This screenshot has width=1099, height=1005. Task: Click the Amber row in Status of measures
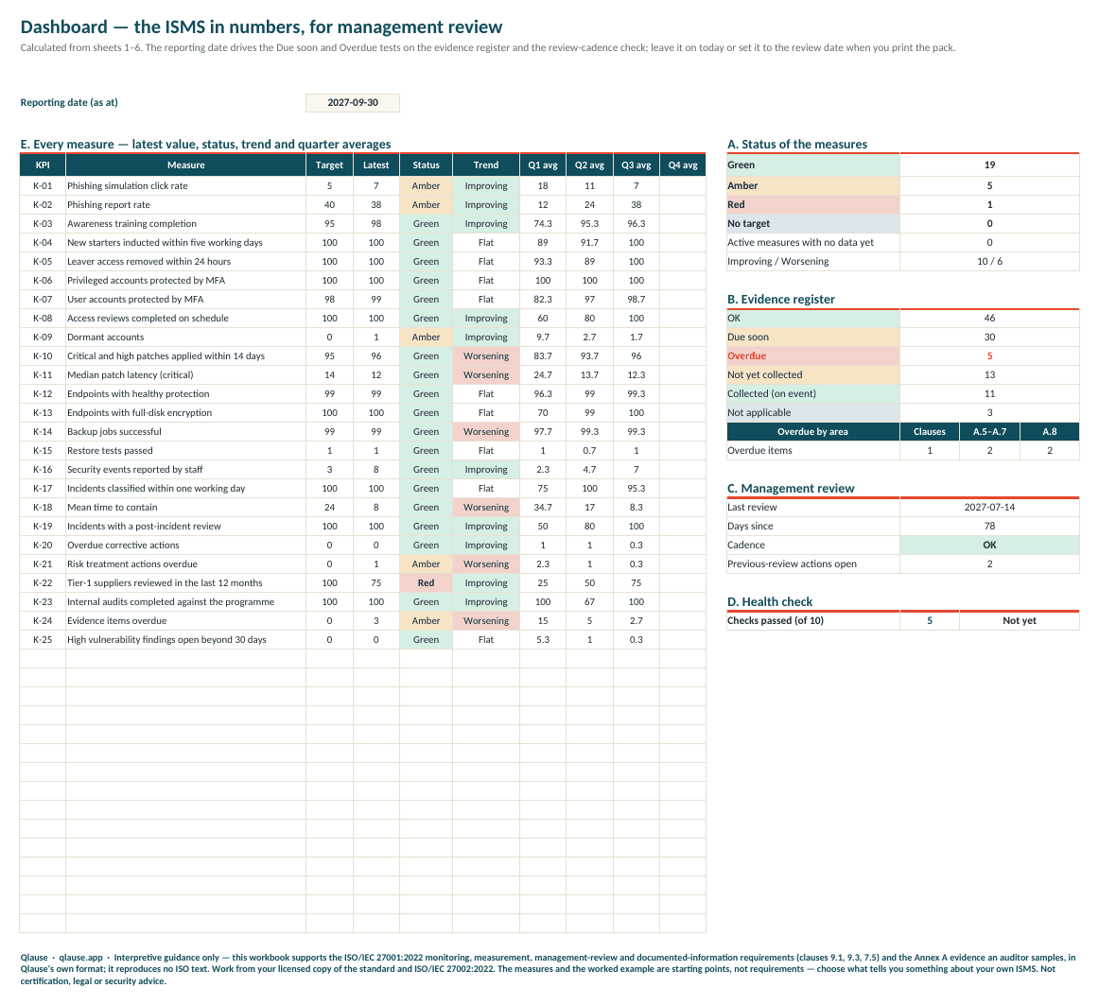[902, 185]
